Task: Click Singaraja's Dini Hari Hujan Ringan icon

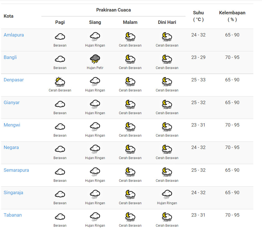Action: click(167, 194)
